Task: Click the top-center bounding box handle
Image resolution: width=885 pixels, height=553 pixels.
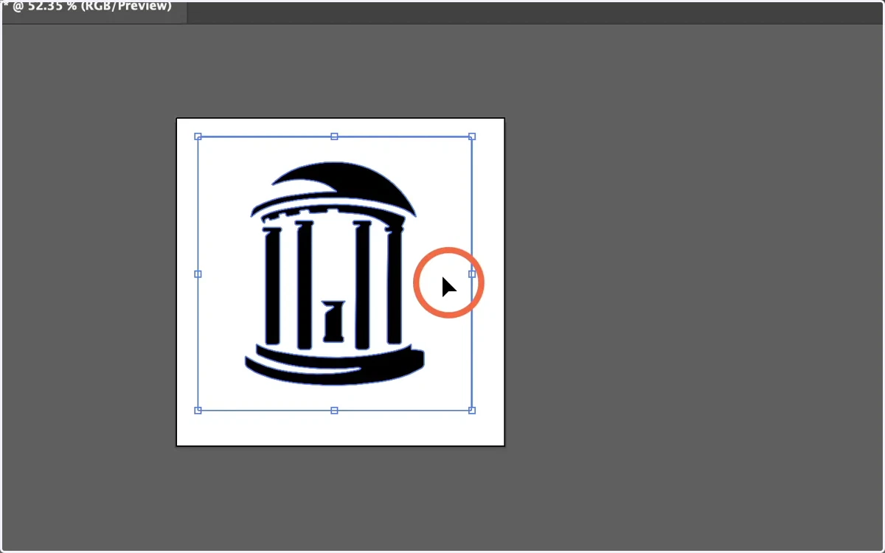Action: tap(334, 136)
